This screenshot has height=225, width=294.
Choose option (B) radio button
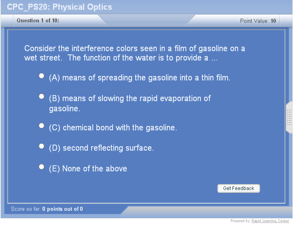41,97
